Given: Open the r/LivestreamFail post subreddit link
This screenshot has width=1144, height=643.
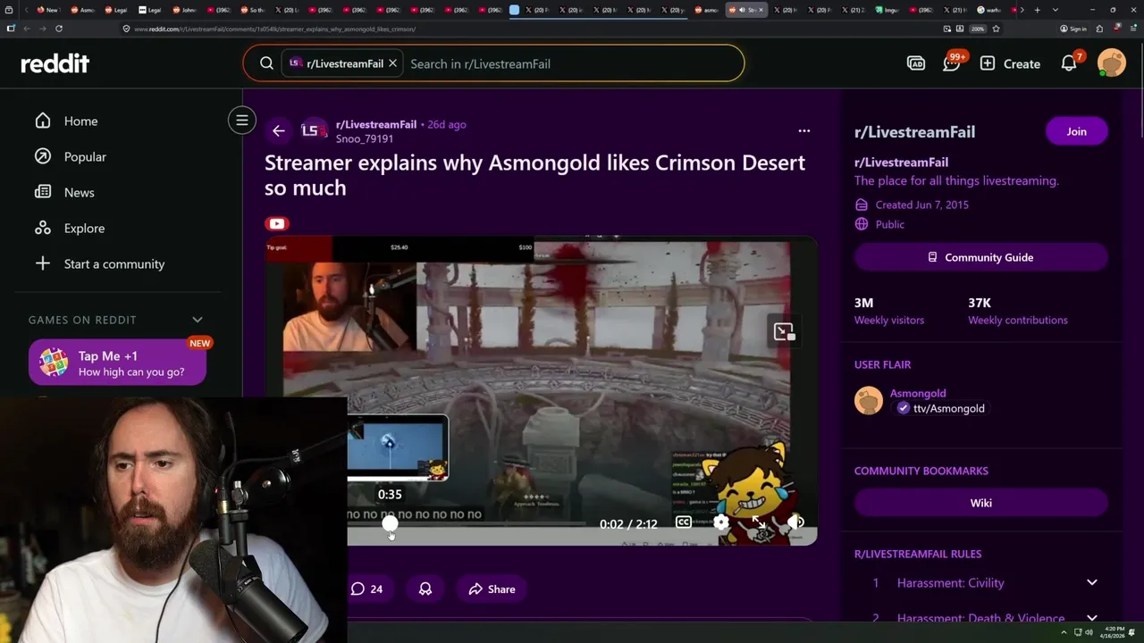Looking at the screenshot, I should (x=376, y=124).
